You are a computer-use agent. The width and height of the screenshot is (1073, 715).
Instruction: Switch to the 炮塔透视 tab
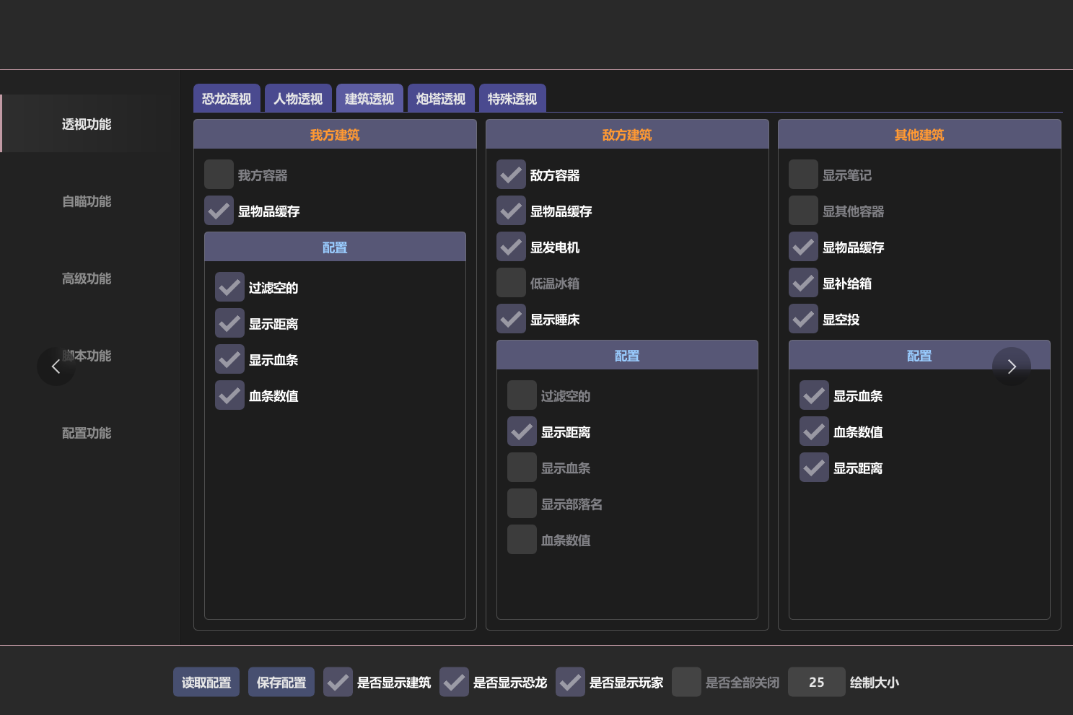pyautogui.click(x=441, y=99)
